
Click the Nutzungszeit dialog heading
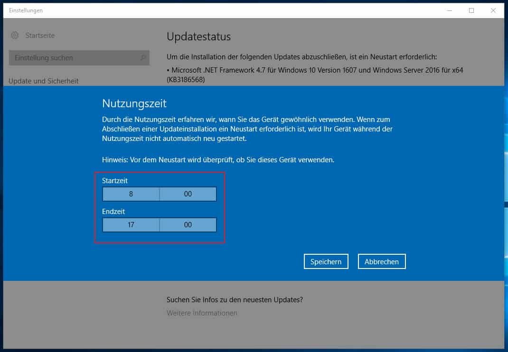(x=124, y=103)
